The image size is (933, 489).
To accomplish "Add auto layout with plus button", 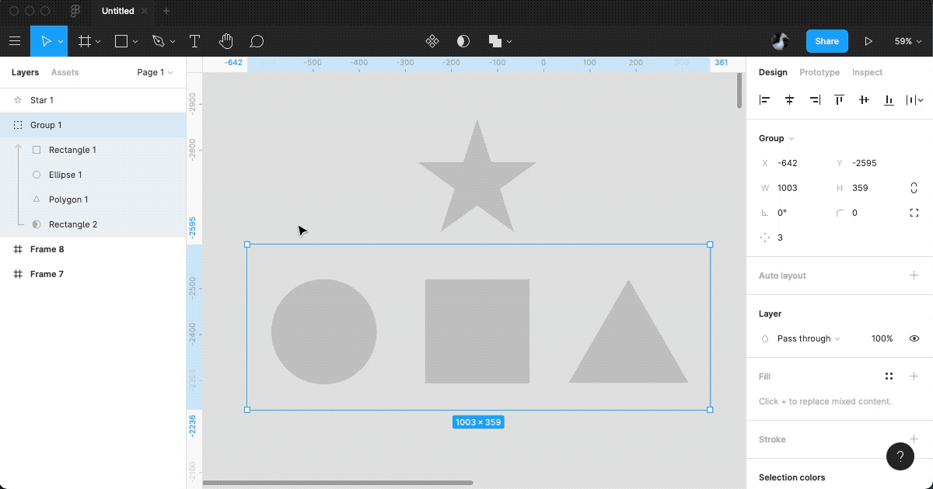I will click(914, 276).
